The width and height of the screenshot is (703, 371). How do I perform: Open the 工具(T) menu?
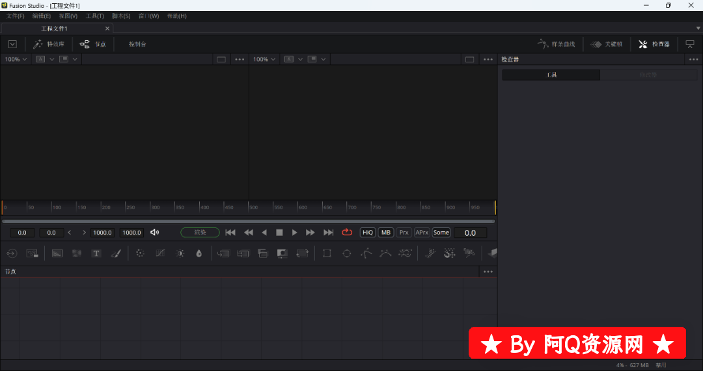coord(94,16)
